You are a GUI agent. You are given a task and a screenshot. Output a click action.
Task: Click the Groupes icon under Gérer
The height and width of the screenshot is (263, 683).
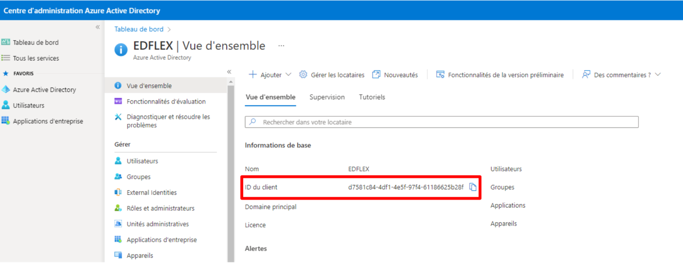118,176
